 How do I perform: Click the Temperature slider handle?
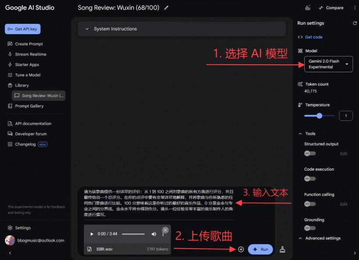(319, 116)
